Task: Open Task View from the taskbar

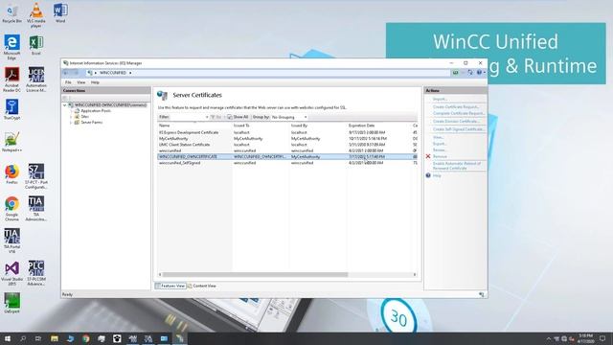Action: [x=38, y=338]
